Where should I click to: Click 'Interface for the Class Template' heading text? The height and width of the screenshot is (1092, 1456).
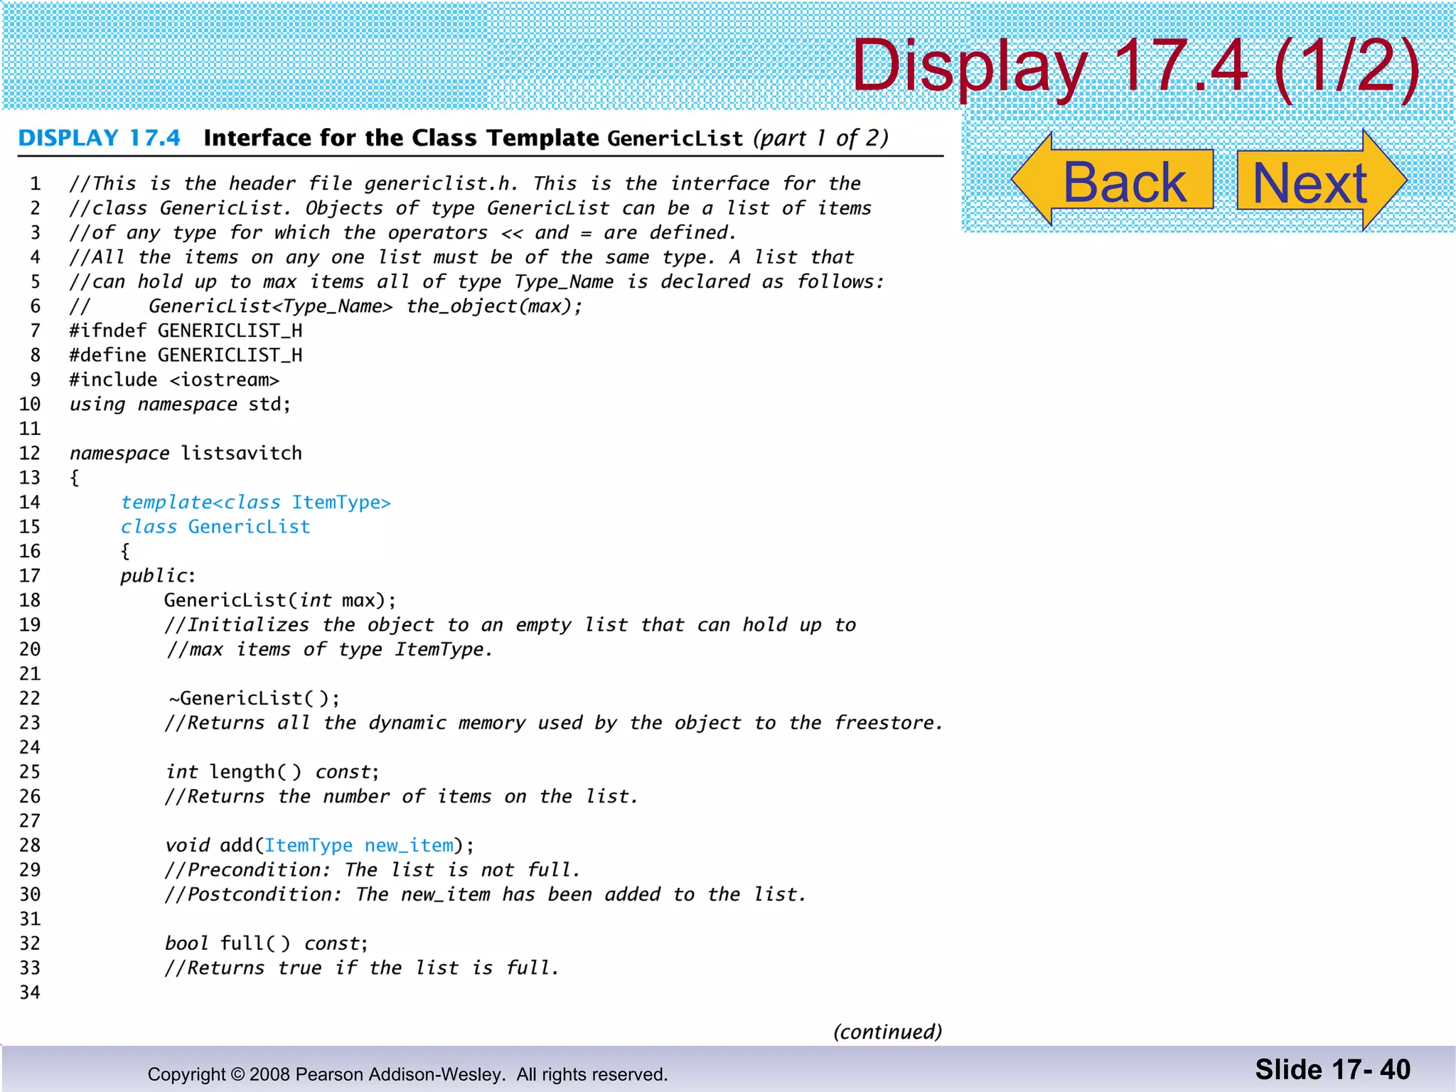point(401,138)
